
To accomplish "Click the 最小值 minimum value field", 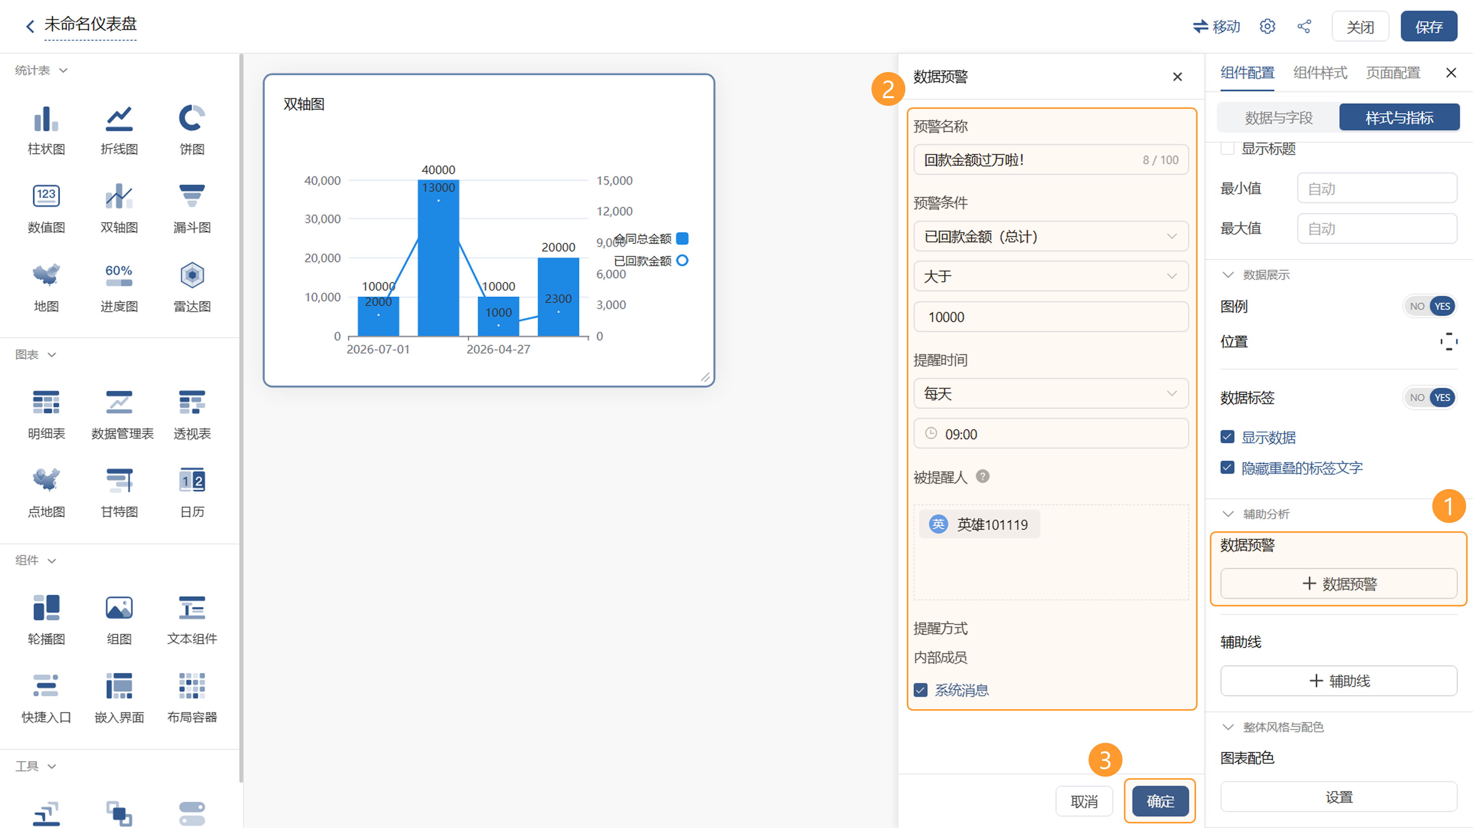I will pos(1377,188).
